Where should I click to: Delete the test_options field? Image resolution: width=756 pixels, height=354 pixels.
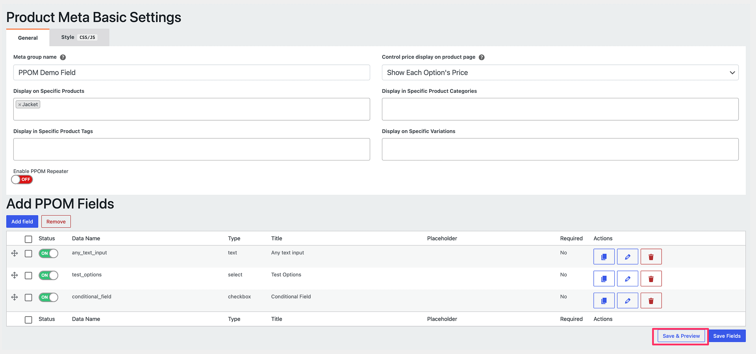(651, 278)
